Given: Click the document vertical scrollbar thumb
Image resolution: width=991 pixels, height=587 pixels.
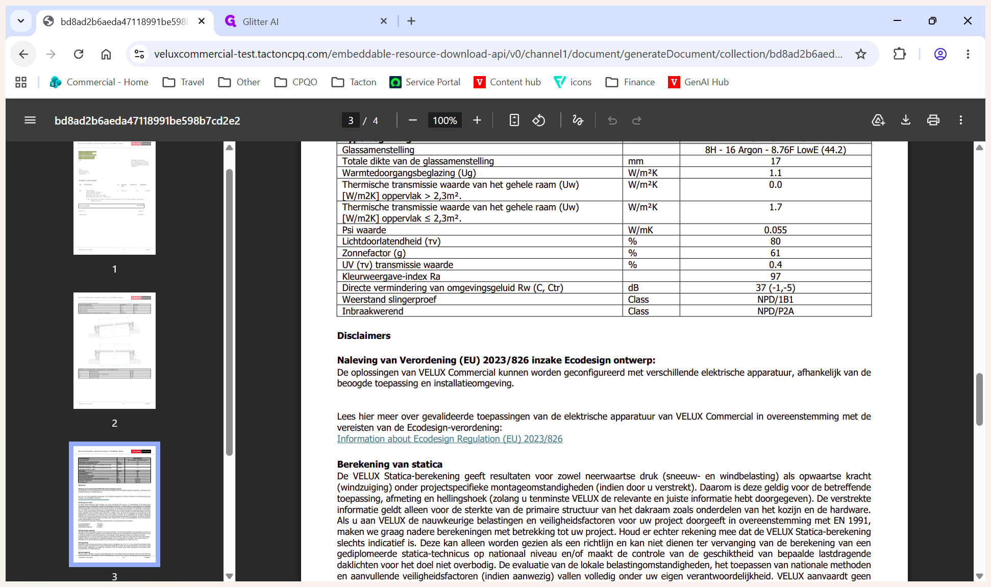Looking at the screenshot, I should pyautogui.click(x=979, y=399).
